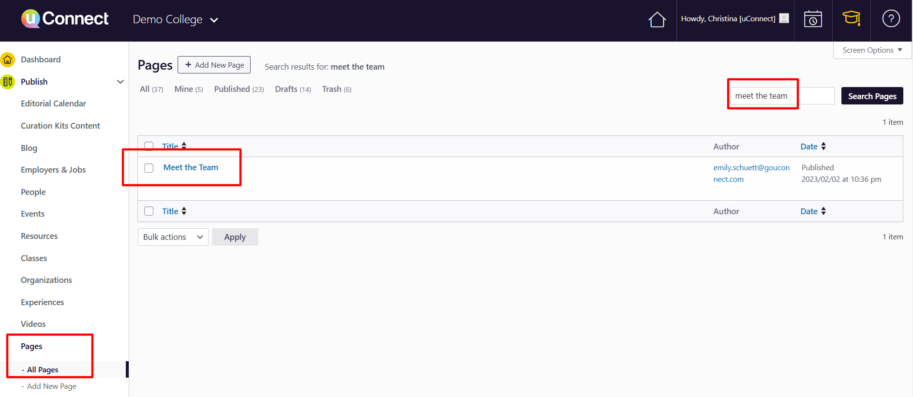913x397 pixels.
Task: Open the Bulk actions dropdown
Action: pos(173,237)
